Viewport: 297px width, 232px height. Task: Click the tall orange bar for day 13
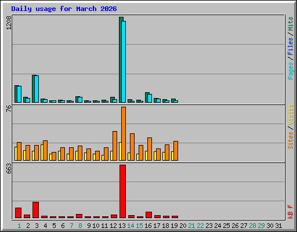click(x=124, y=133)
